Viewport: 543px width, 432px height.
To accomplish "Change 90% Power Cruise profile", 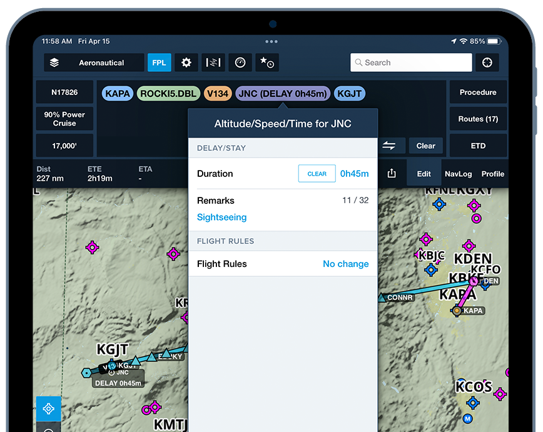I will pyautogui.click(x=65, y=119).
